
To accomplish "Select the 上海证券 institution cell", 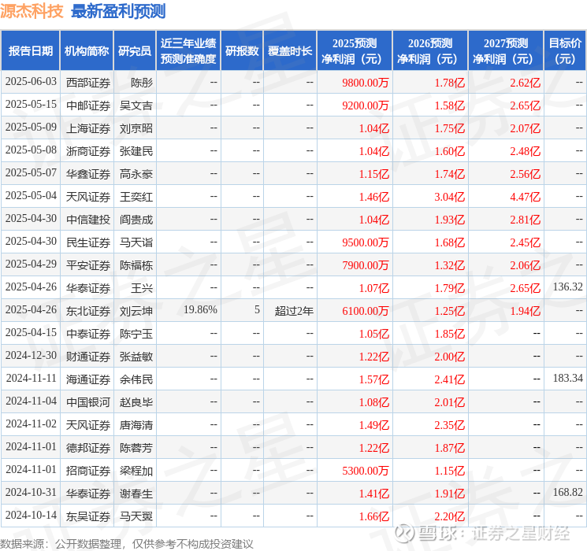I will (x=88, y=128).
